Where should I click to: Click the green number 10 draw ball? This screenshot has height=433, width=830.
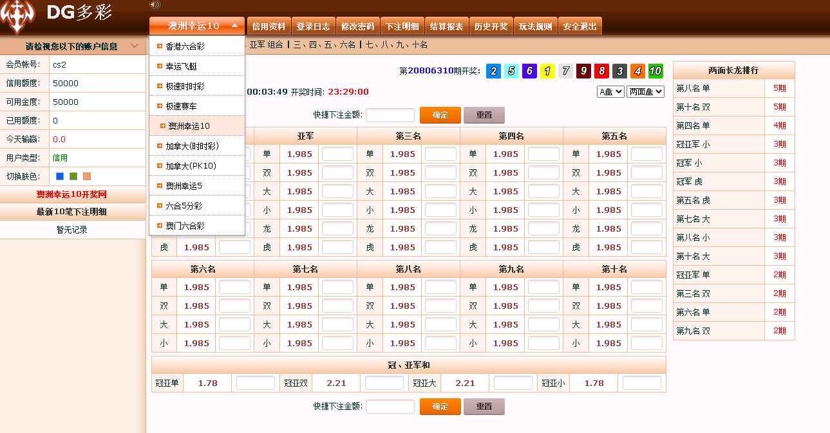pyautogui.click(x=656, y=71)
